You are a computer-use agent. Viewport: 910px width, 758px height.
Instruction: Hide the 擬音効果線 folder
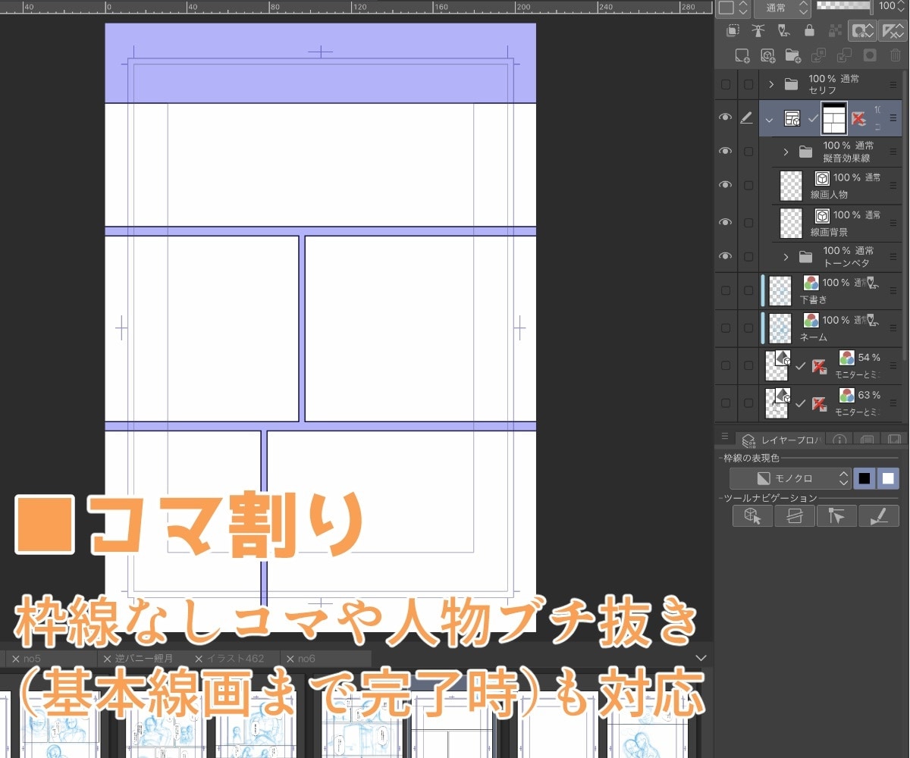pos(726,152)
